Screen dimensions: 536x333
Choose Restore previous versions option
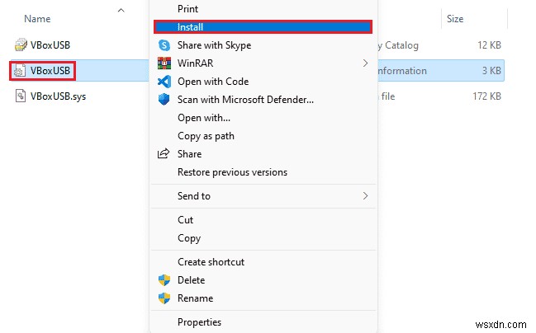[232, 172]
